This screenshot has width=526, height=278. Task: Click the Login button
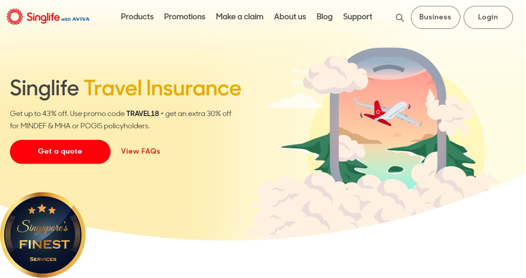[x=488, y=17]
